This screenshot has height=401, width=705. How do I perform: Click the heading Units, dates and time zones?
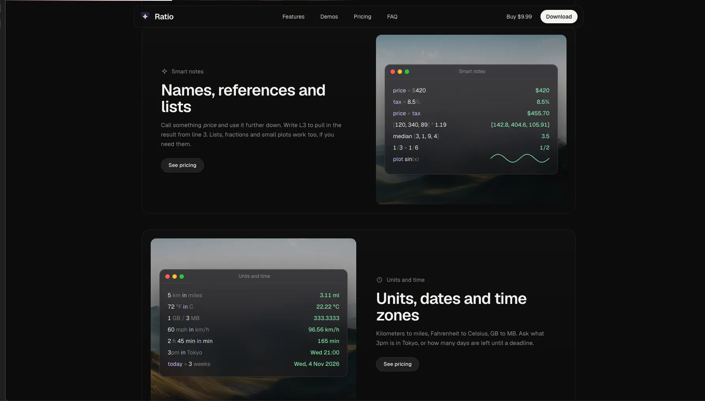point(451,307)
